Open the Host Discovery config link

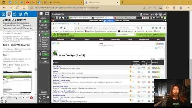pyautogui.click(x=59, y=95)
